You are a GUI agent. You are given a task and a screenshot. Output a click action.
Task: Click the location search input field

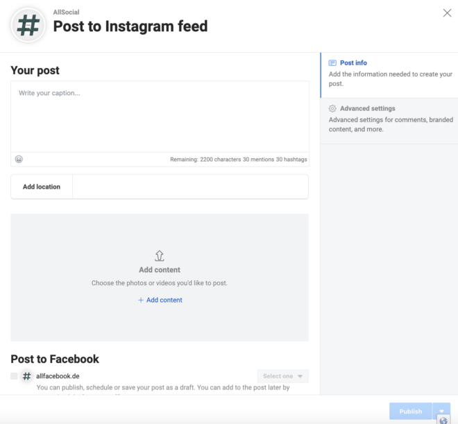coord(190,187)
